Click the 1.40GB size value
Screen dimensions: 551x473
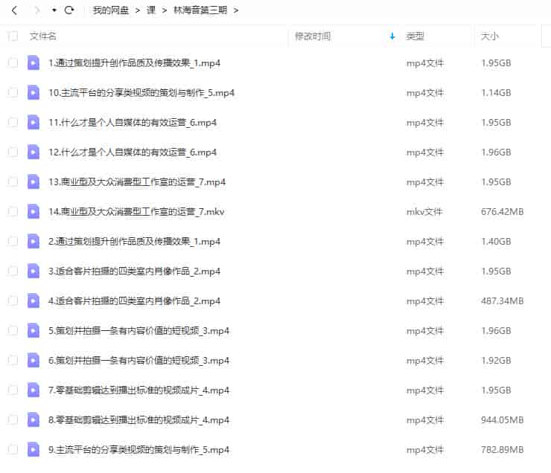coord(496,242)
